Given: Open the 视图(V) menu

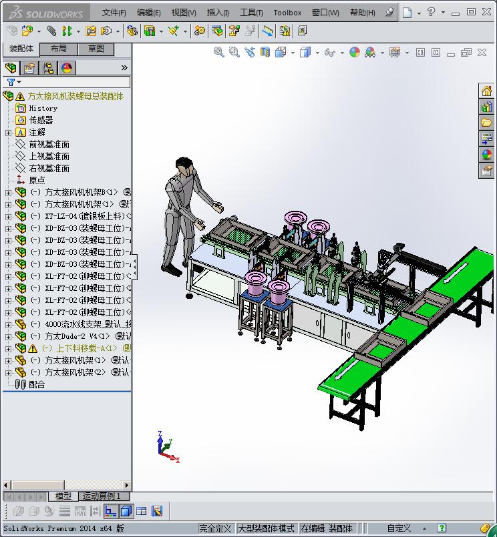Looking at the screenshot, I should tap(184, 13).
